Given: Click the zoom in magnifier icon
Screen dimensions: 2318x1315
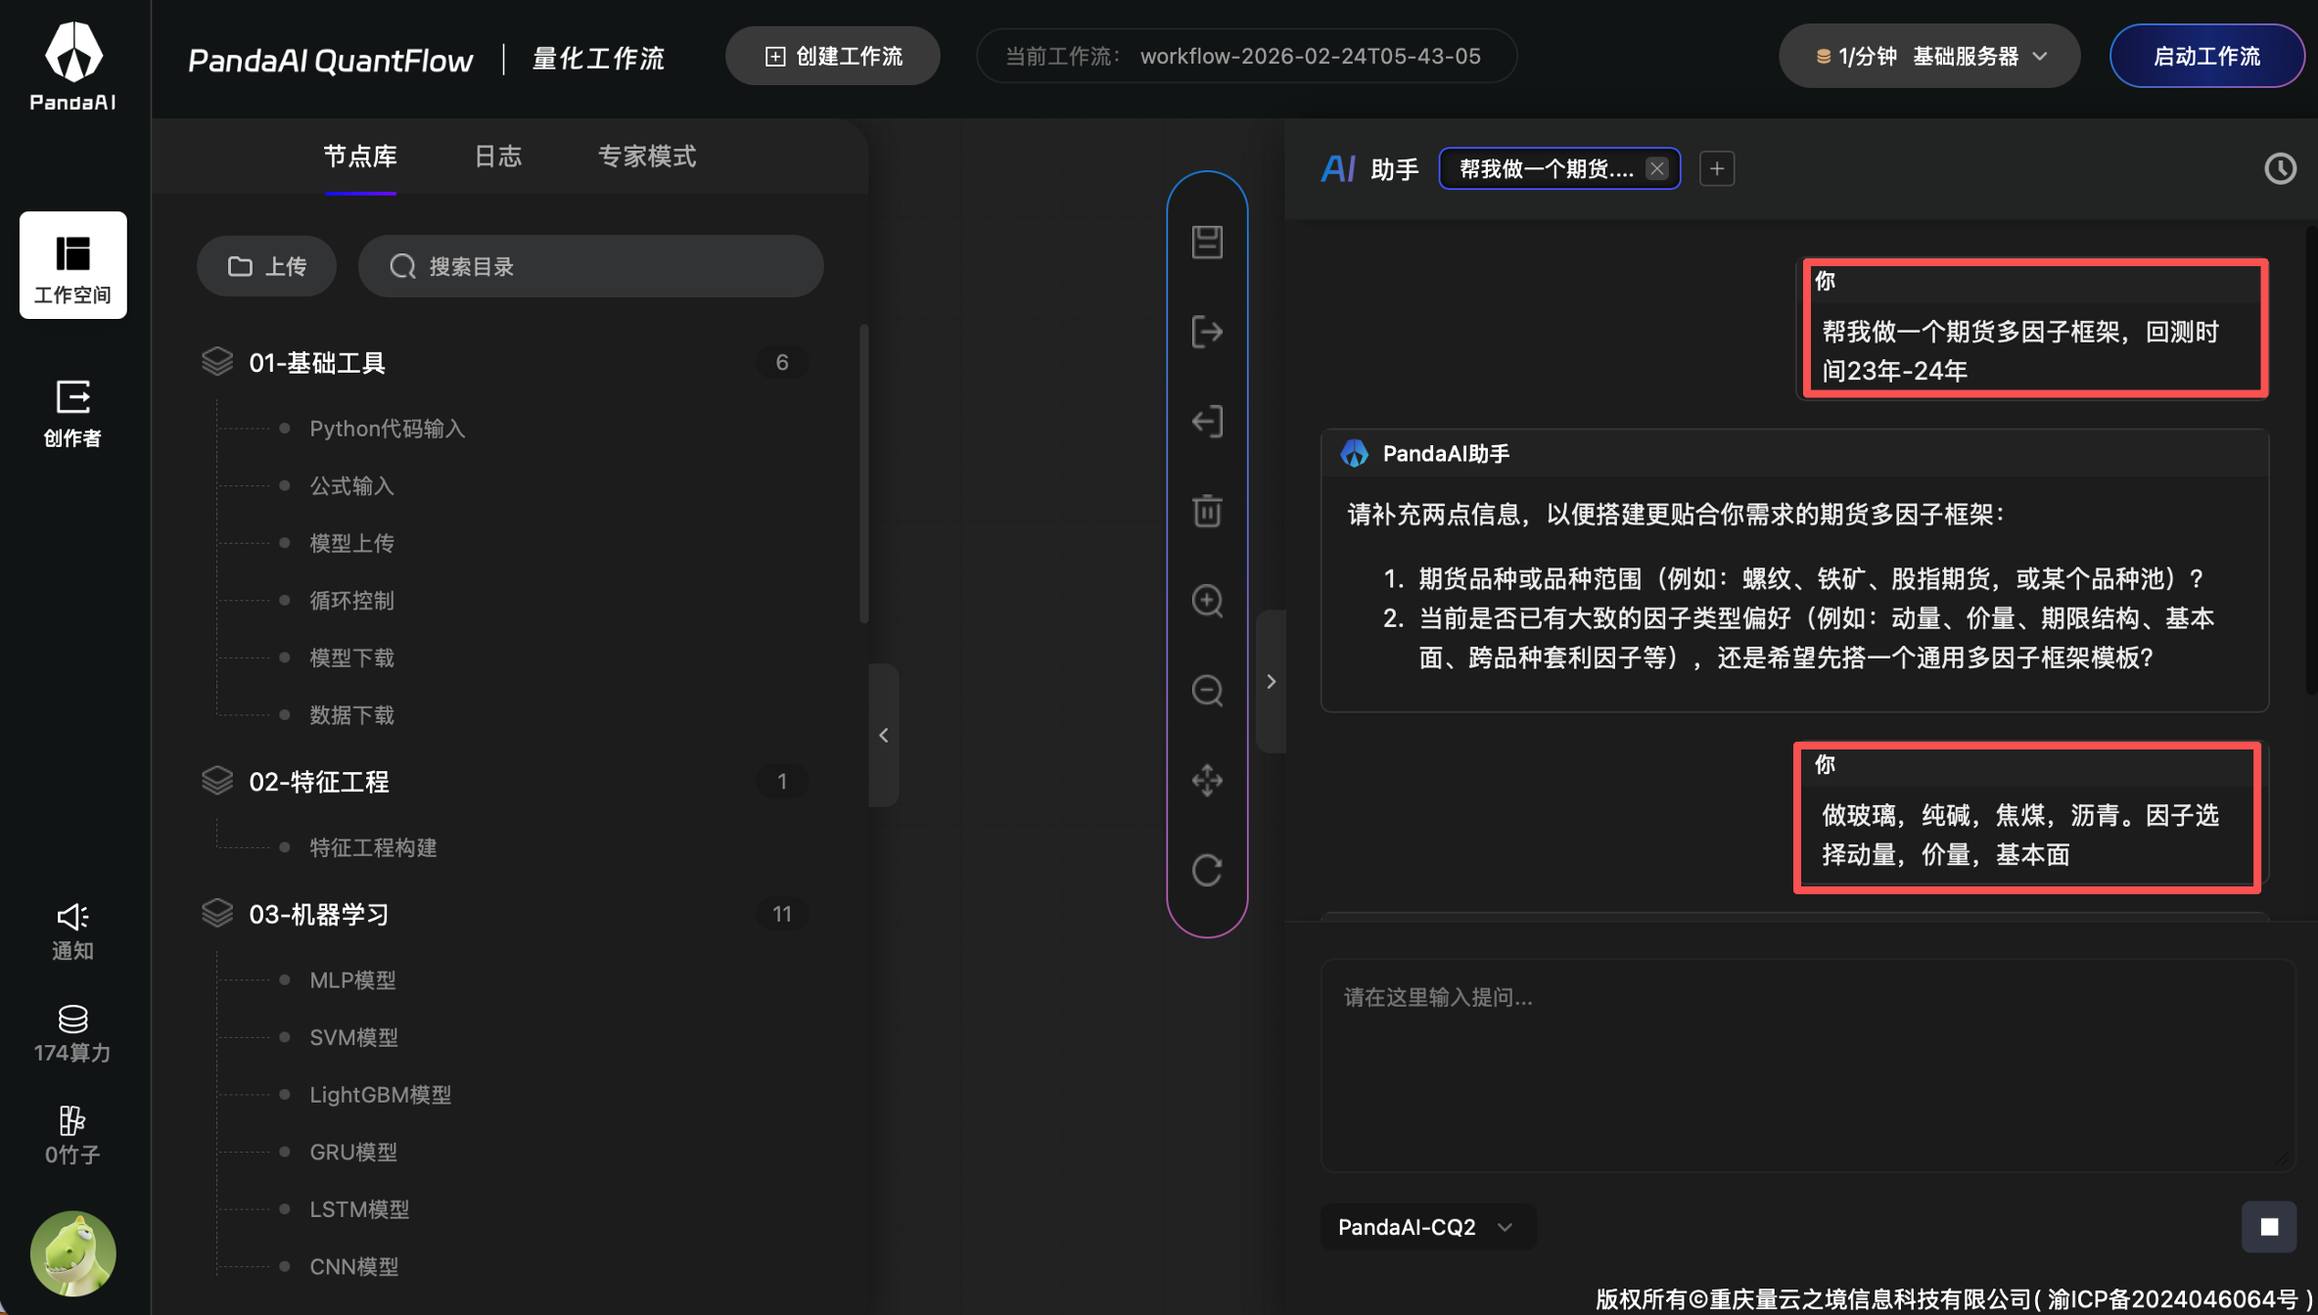Looking at the screenshot, I should (x=1207, y=601).
